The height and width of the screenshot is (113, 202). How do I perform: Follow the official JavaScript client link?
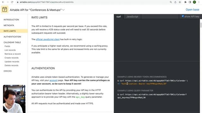coord(48,39)
